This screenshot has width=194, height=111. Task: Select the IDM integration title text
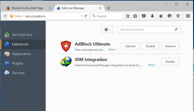tap(91, 59)
